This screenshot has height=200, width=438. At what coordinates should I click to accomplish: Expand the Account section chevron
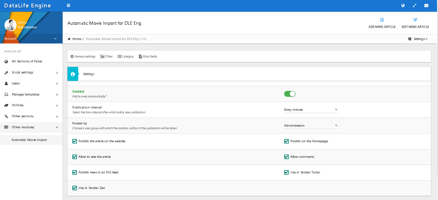tap(55, 39)
